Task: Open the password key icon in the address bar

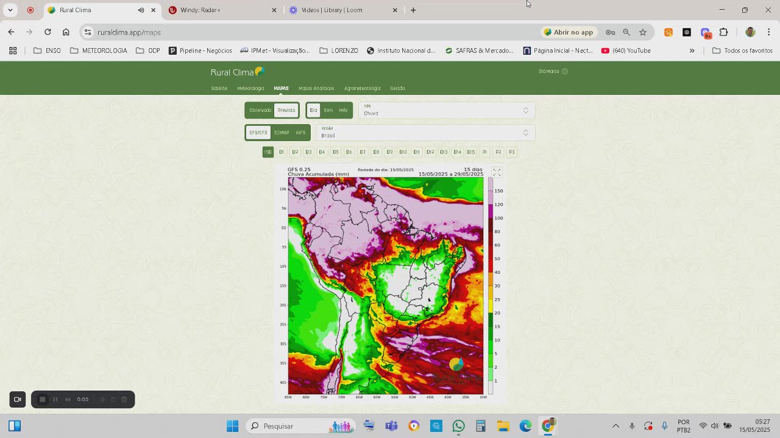Action: click(x=610, y=32)
